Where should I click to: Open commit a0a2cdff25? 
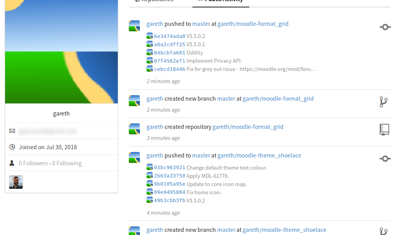(x=170, y=44)
